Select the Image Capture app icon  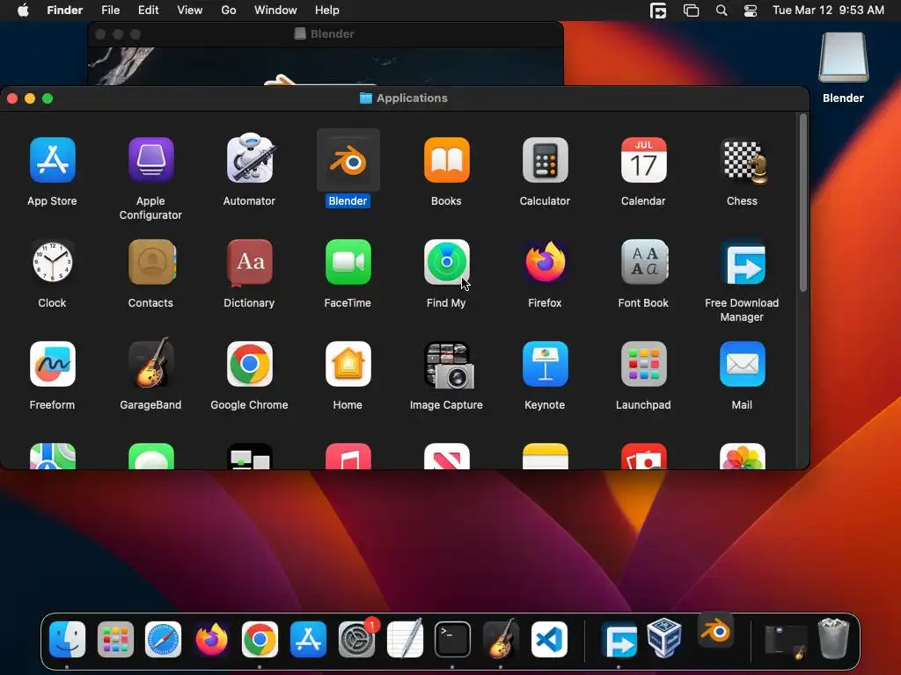pos(449,365)
